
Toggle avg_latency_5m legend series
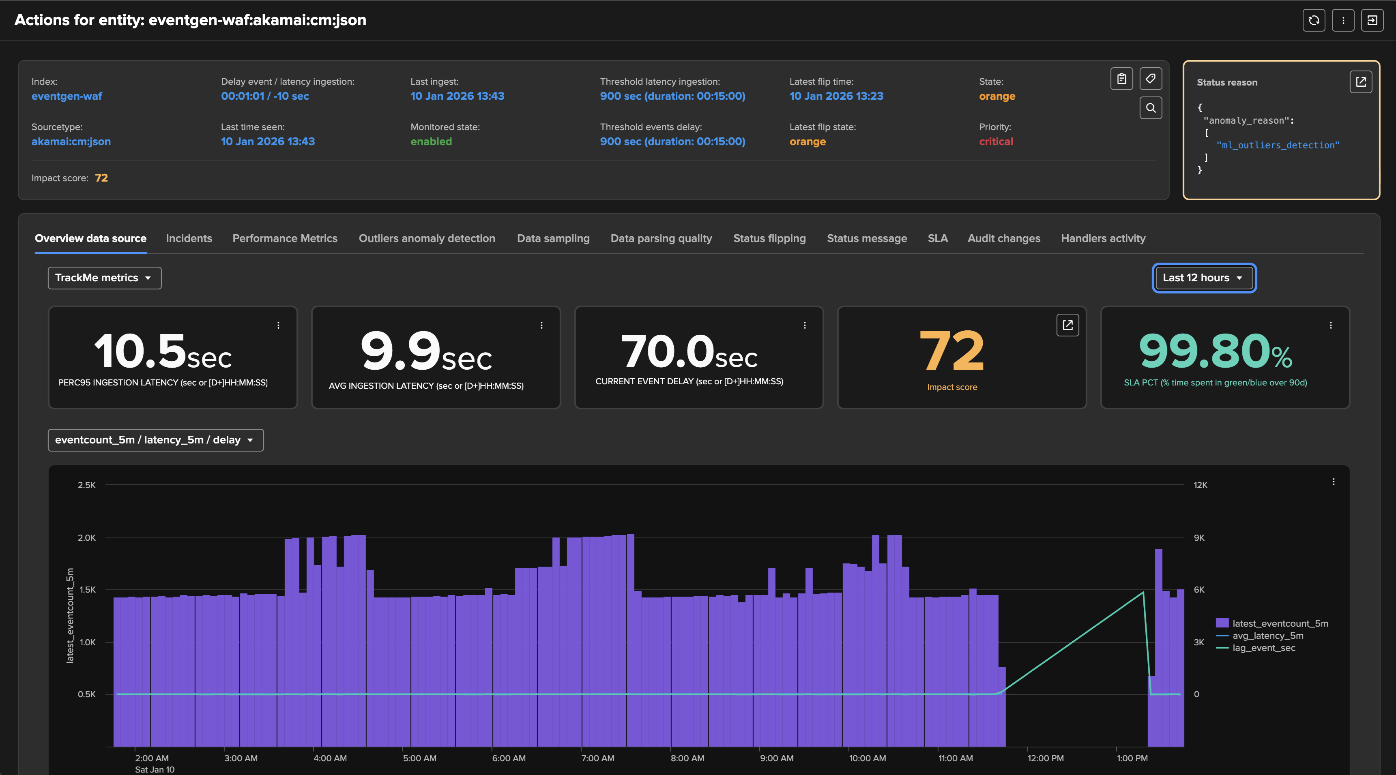(x=1267, y=636)
